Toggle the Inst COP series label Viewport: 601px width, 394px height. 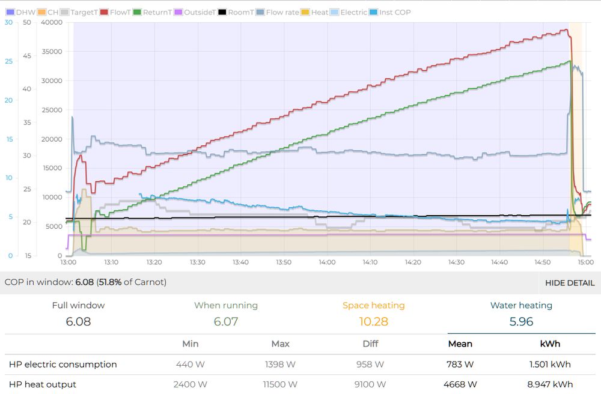(x=395, y=12)
